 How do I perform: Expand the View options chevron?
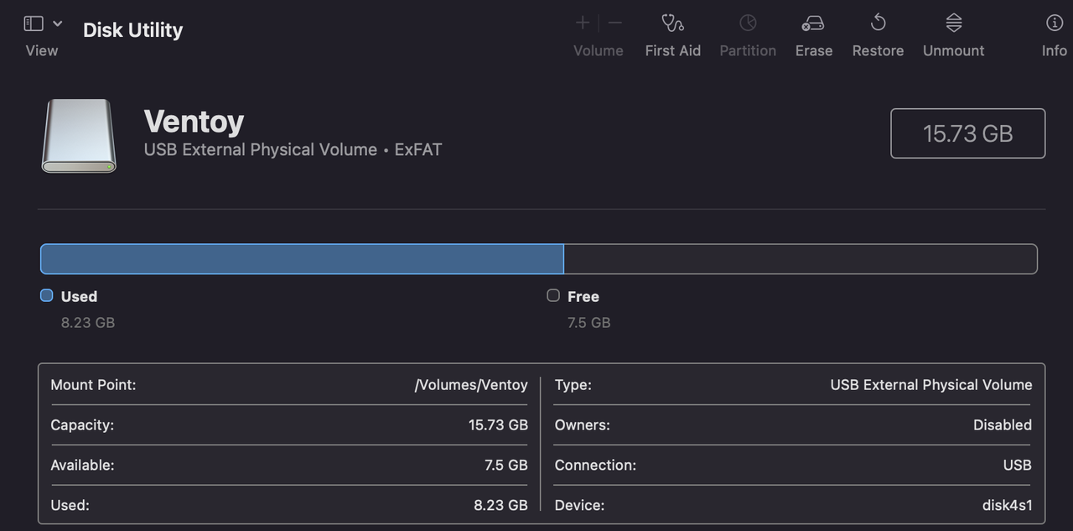coord(57,23)
